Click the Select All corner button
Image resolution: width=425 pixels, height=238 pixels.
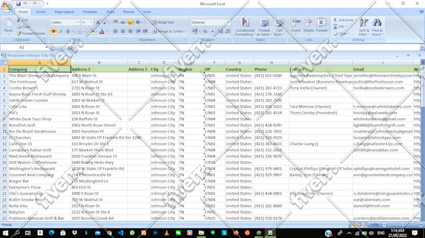point(4,63)
